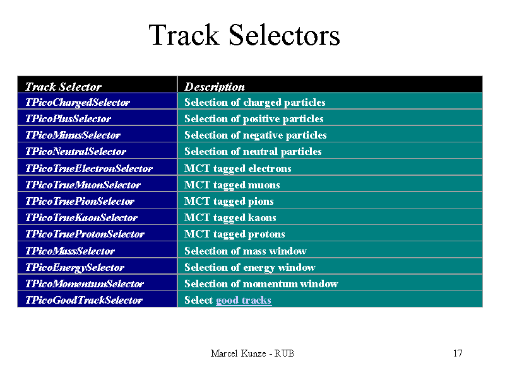Click the TPicoTrueProtonSelector cell
Viewport: 505px width, 378px height.
85,234
